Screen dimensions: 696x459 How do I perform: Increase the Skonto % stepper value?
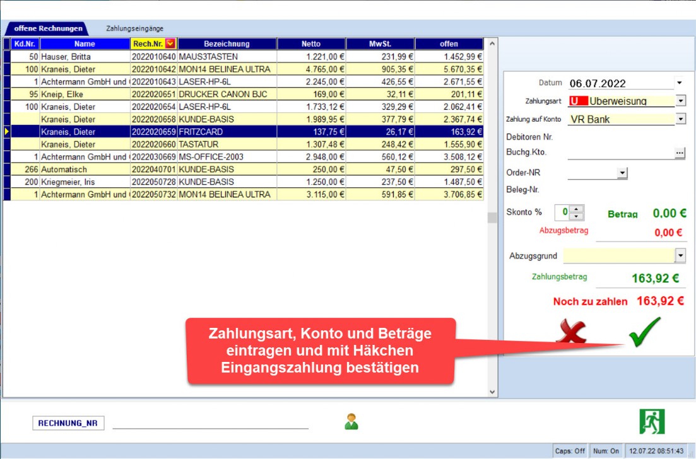(577, 209)
